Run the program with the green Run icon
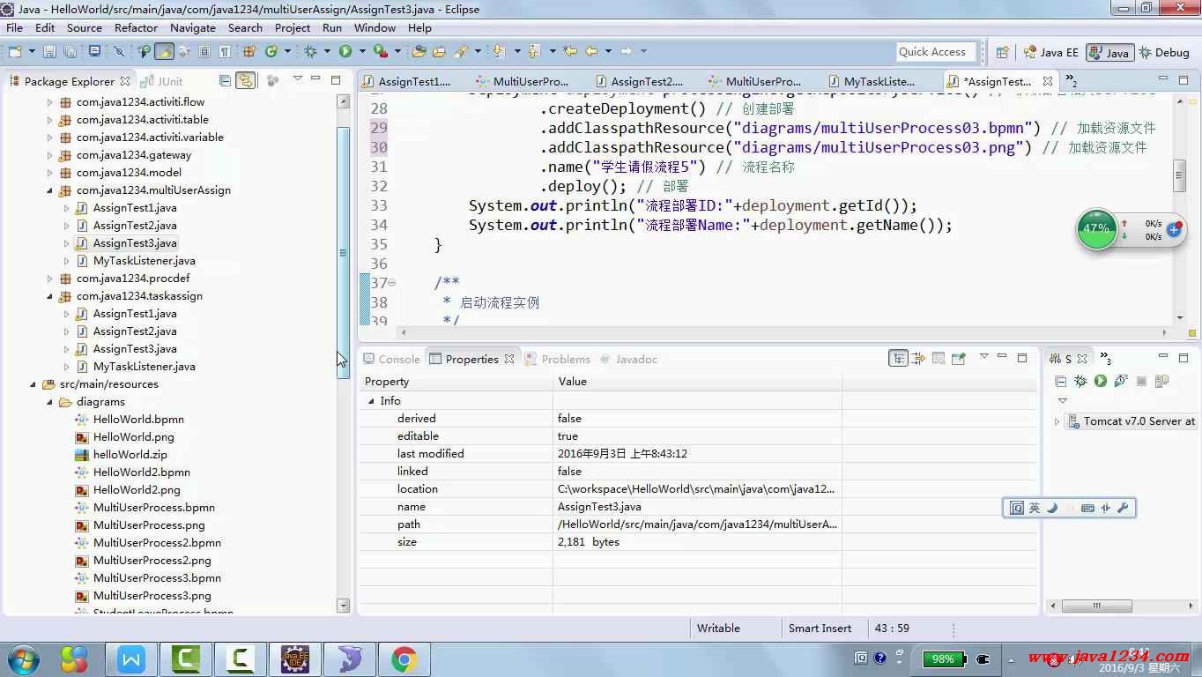Viewport: 1202px width, 677px height. [x=345, y=52]
